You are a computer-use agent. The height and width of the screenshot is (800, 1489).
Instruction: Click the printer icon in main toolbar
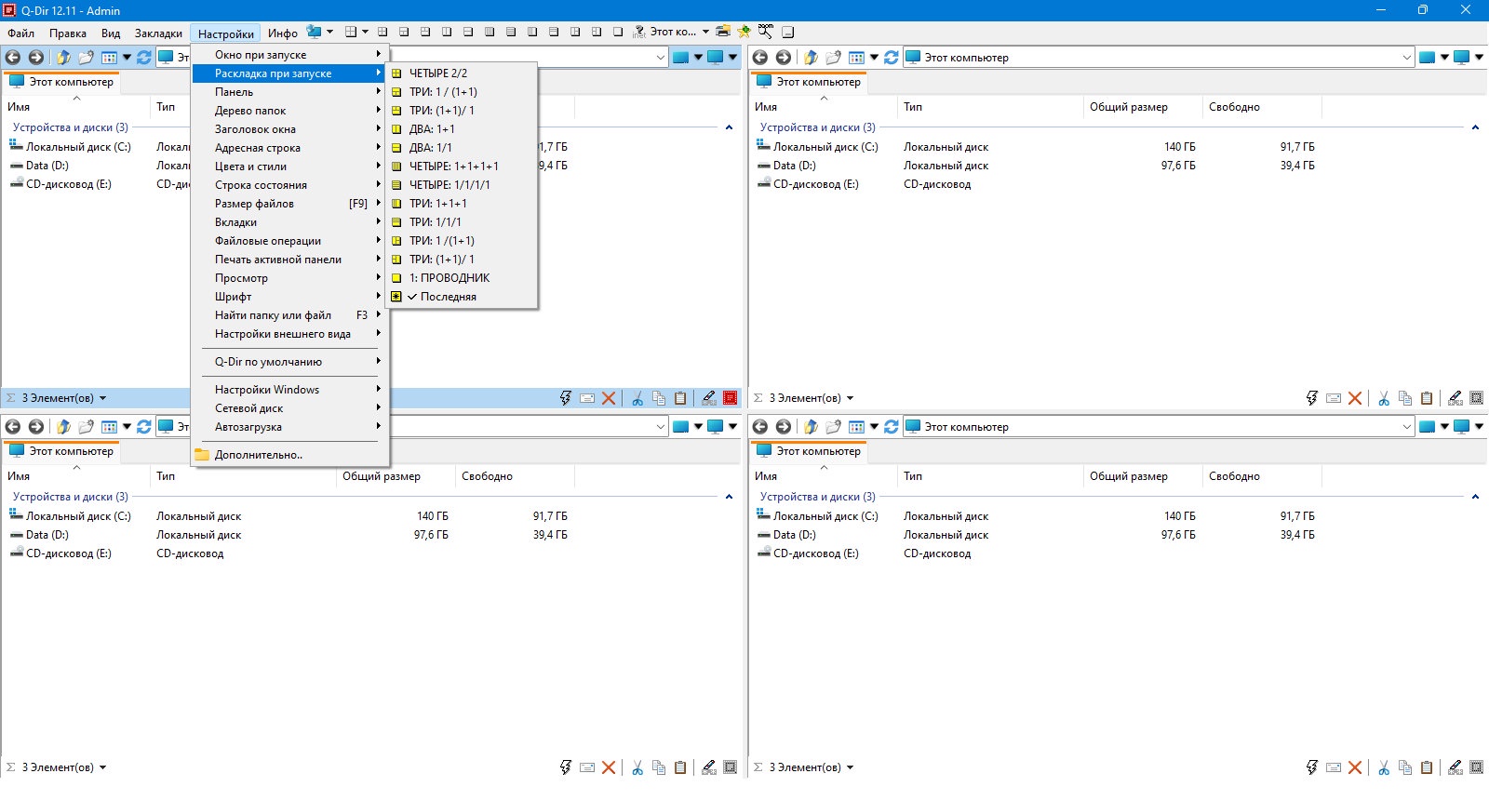[x=722, y=32]
